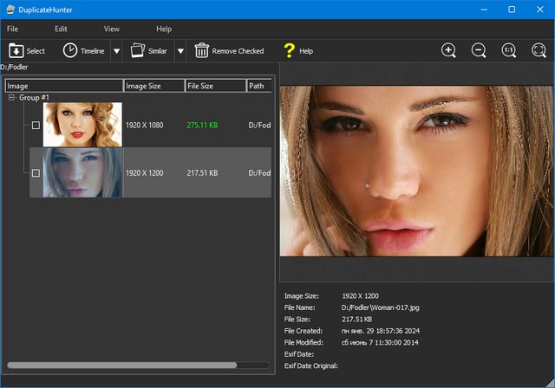Zoom out with the magnifier minus icon

479,50
